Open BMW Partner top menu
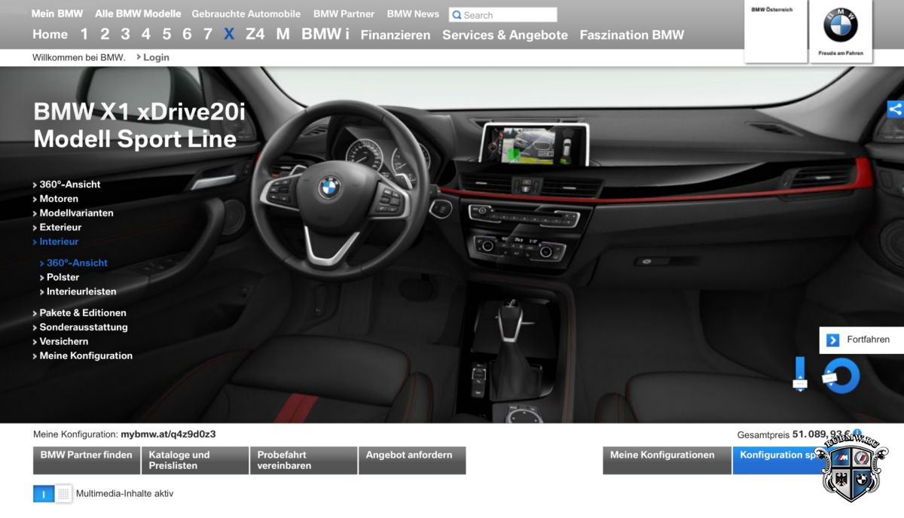The width and height of the screenshot is (904, 518). pyautogui.click(x=344, y=14)
